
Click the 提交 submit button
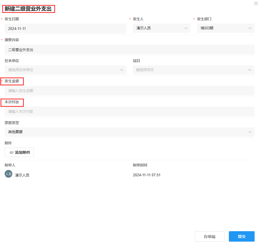(x=241, y=236)
